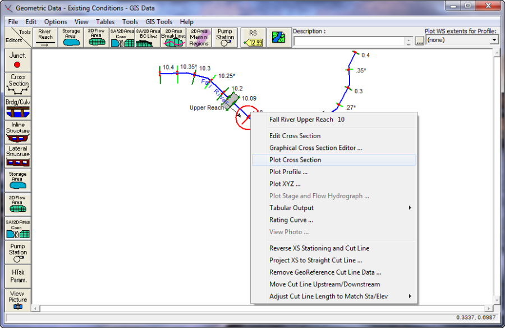Open the HTab Param. editor
This screenshot has width=505, height=328.
[17, 275]
